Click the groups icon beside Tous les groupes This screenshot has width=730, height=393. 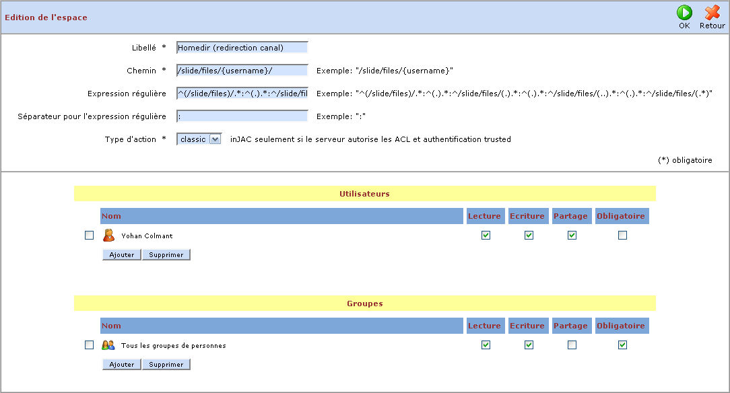[x=108, y=345]
